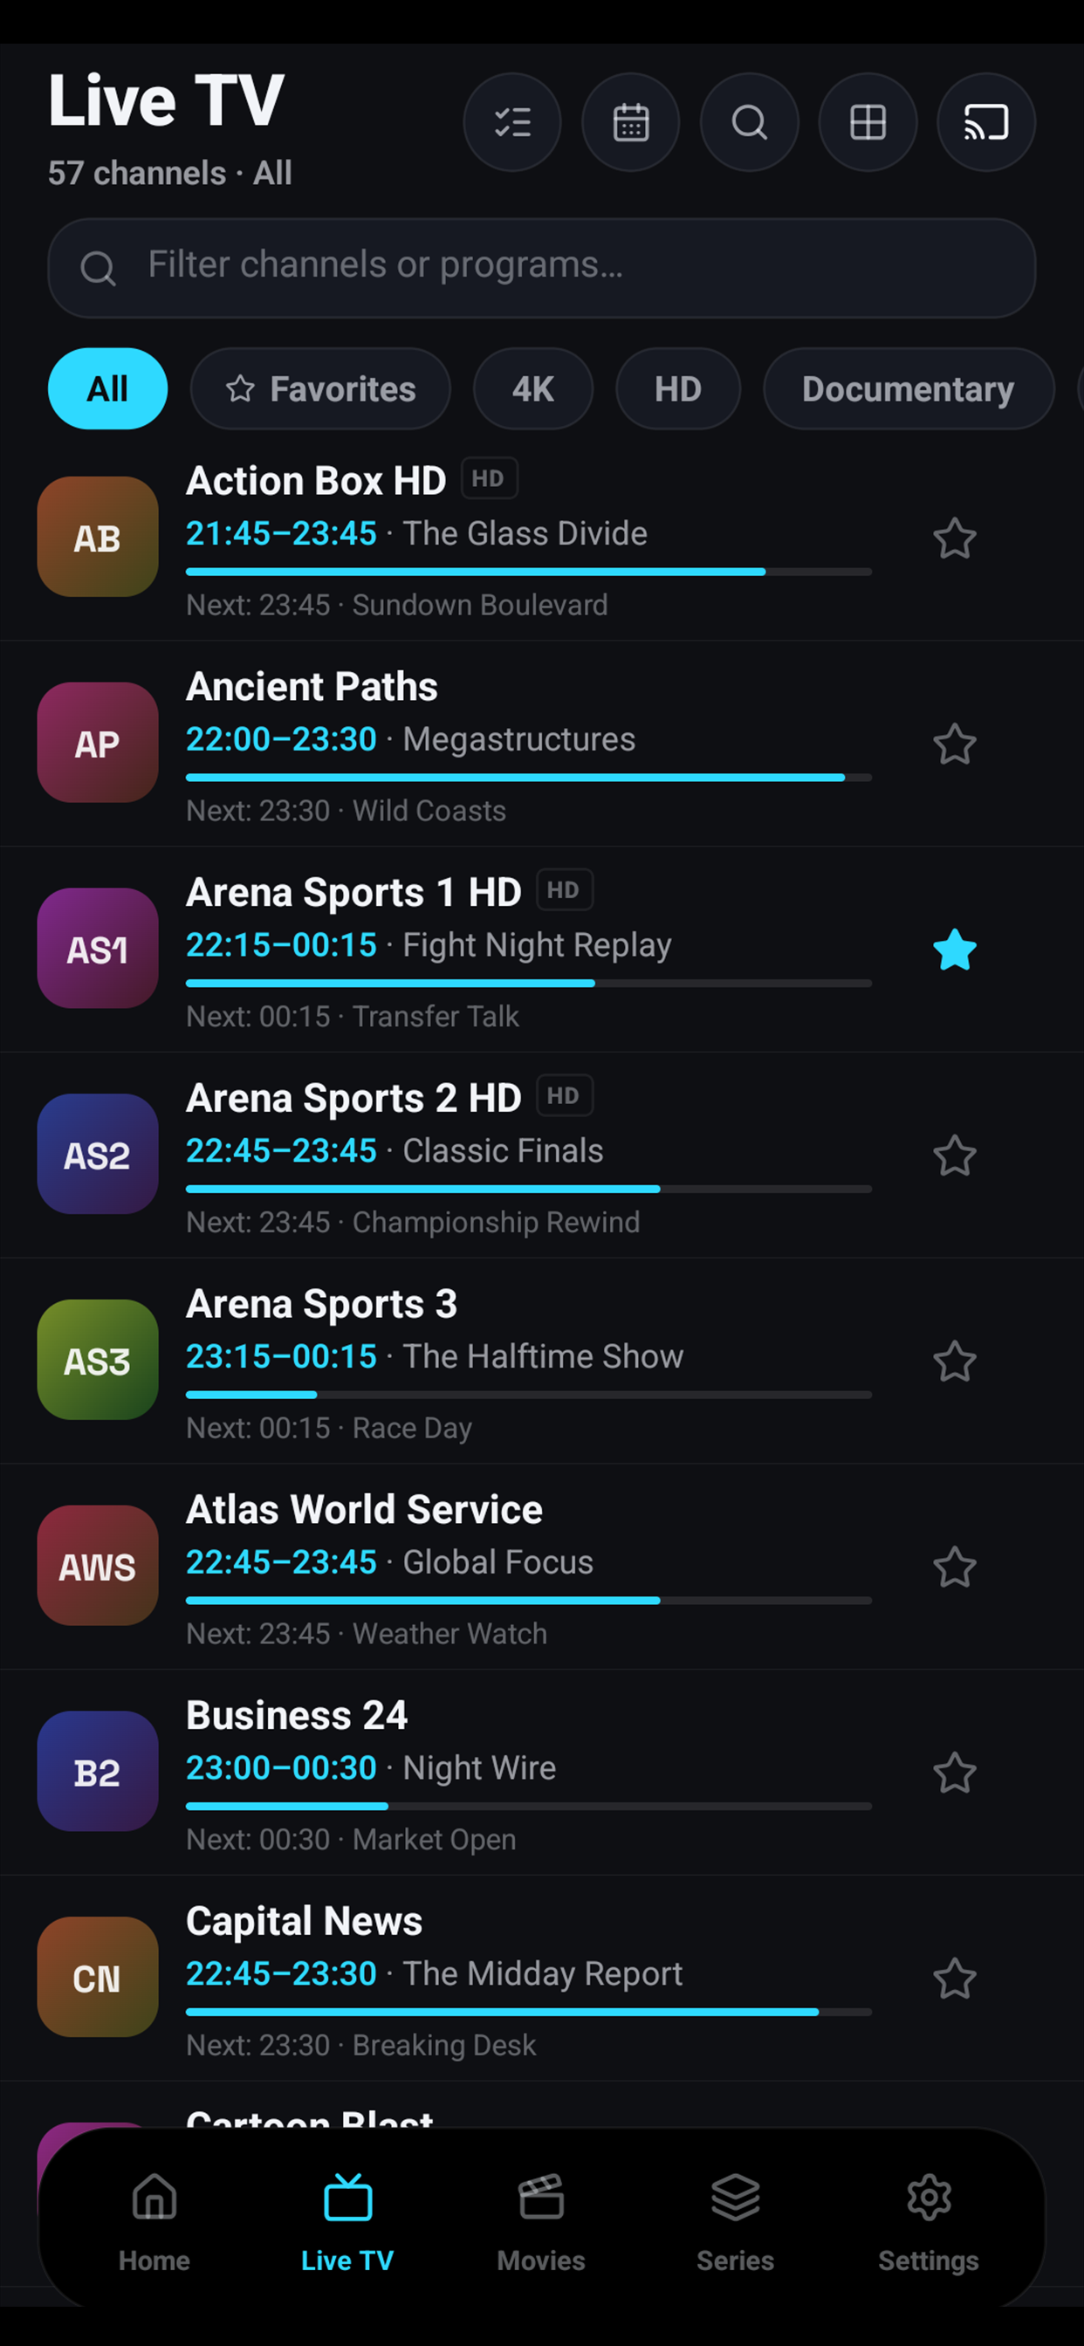
Task: Open the TV guide calendar icon
Action: click(630, 122)
